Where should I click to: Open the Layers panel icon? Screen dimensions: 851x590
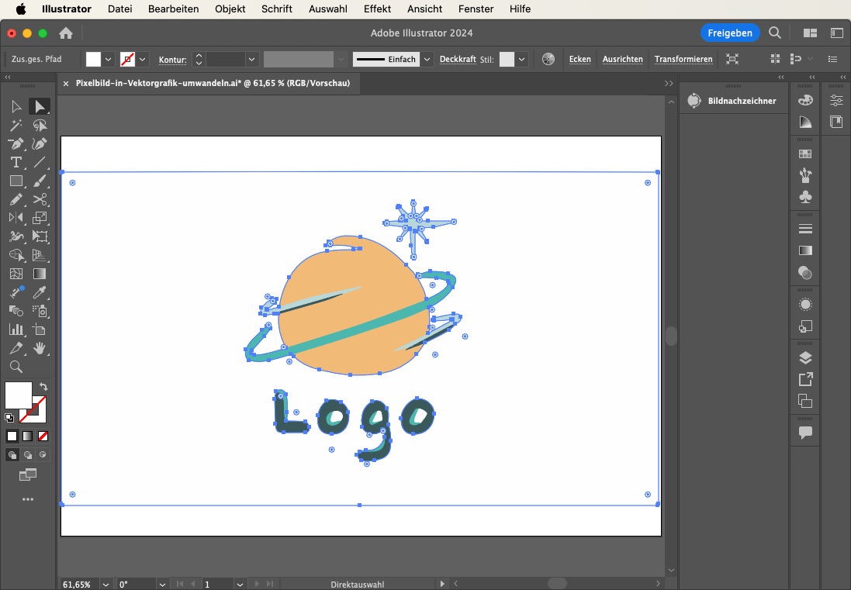click(x=805, y=357)
